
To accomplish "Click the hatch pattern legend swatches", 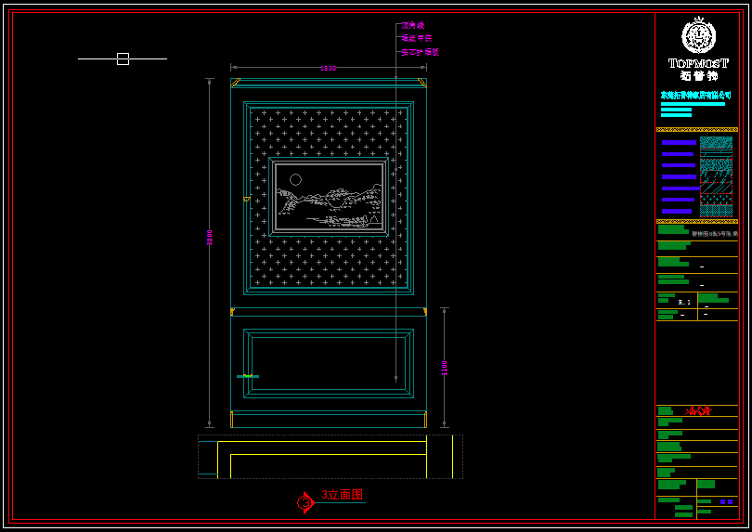I will [x=716, y=176].
